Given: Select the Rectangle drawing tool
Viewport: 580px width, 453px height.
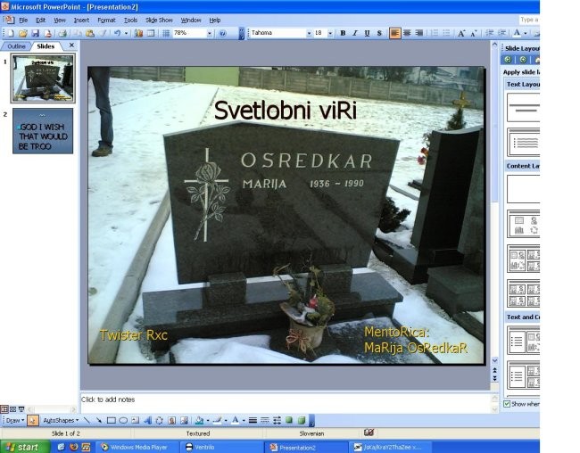Looking at the screenshot, I should point(111,421).
